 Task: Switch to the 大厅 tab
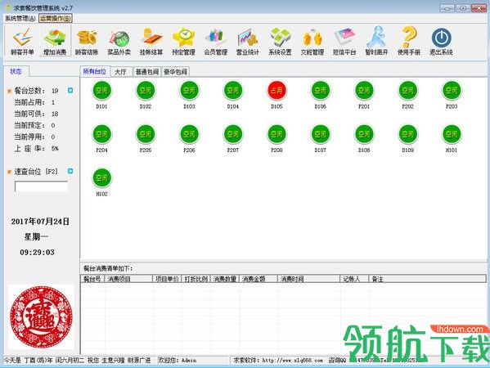[120, 72]
